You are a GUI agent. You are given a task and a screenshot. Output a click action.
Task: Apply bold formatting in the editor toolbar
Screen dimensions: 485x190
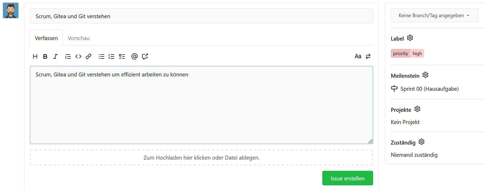[45, 56]
